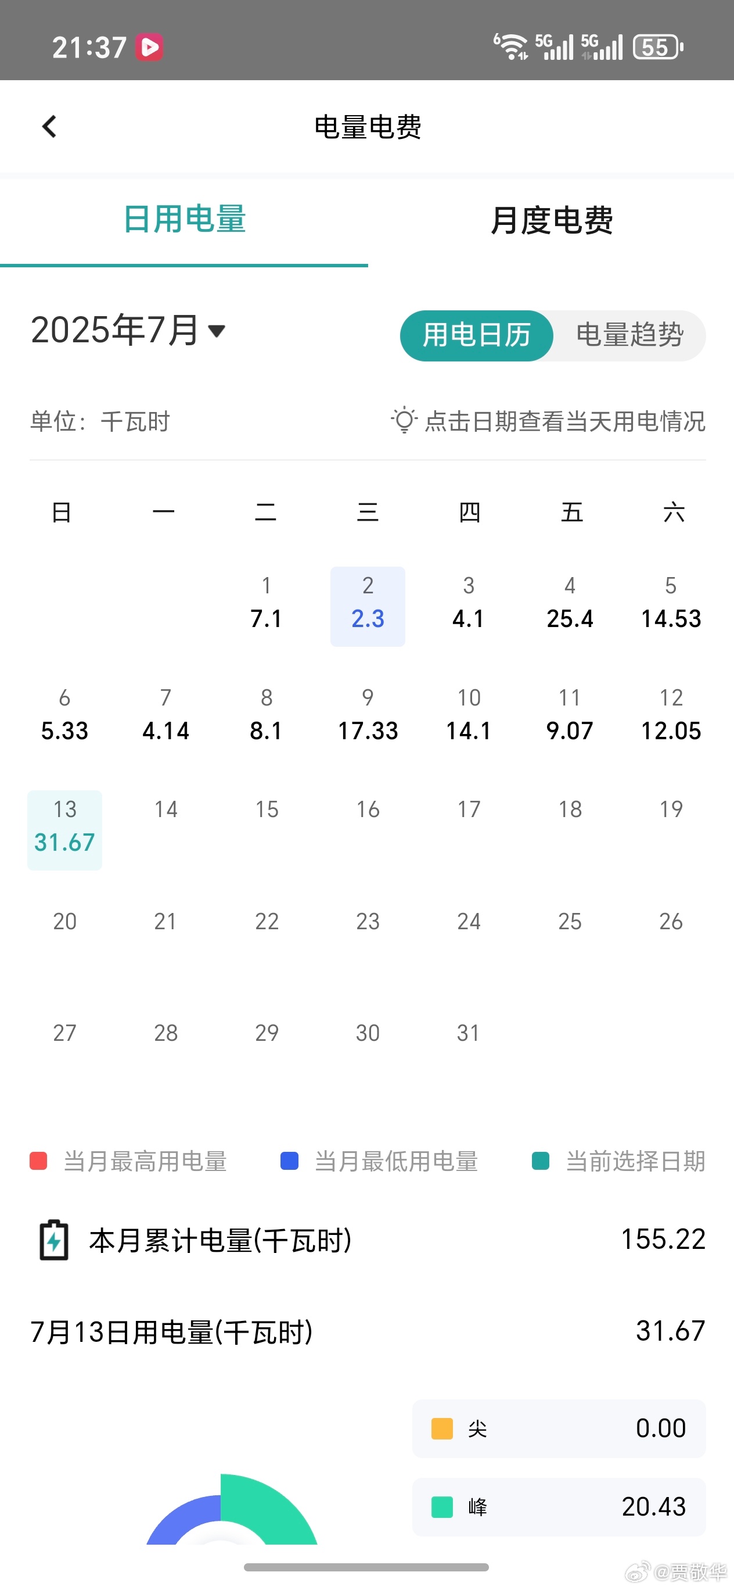
Task: Tap the 7月13日用电量 value 31.67
Action: pos(671,1331)
